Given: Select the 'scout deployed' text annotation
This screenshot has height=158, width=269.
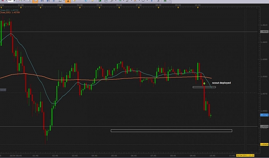Looking at the screenshot, I should coord(222,83).
